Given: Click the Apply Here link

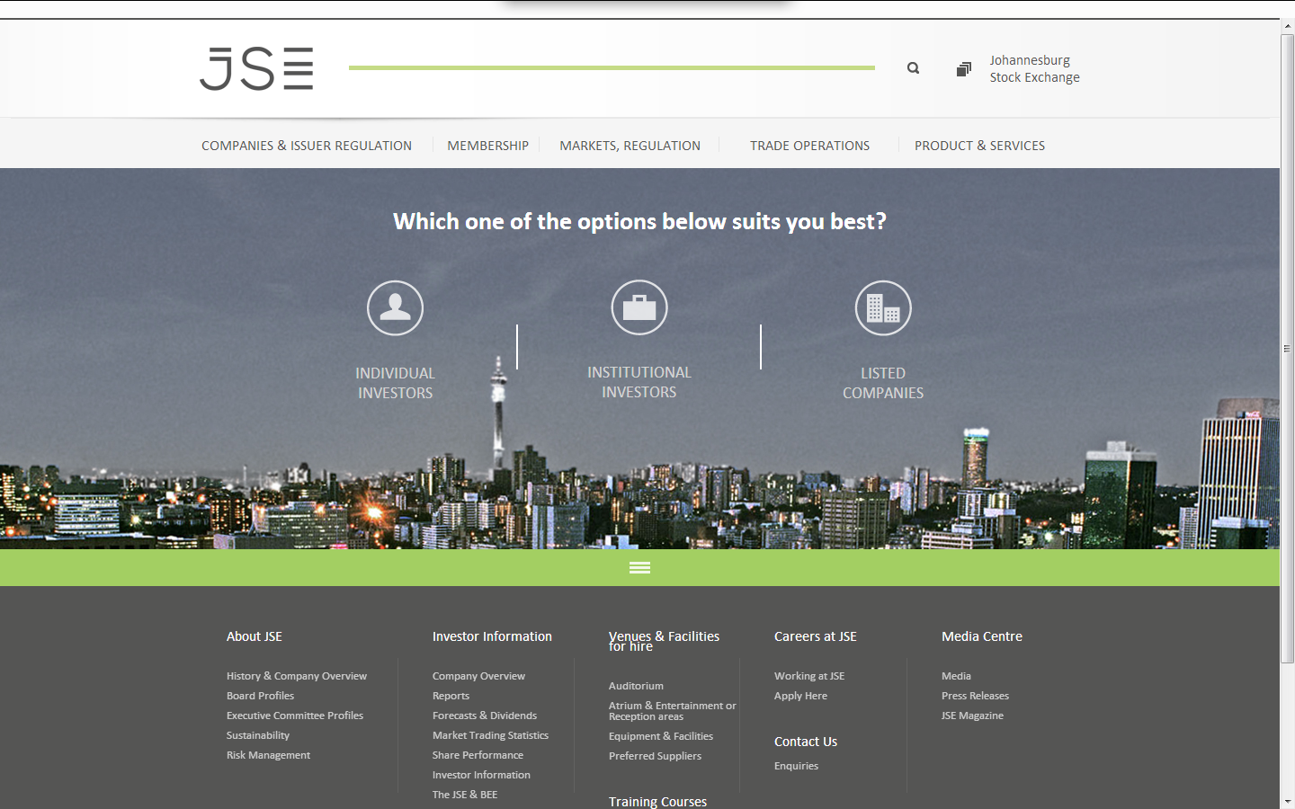Looking at the screenshot, I should [800, 696].
